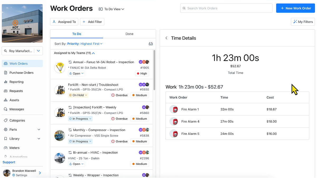317x178 pixels.
Task: Click the Search Work Orders field
Action: 226,8
